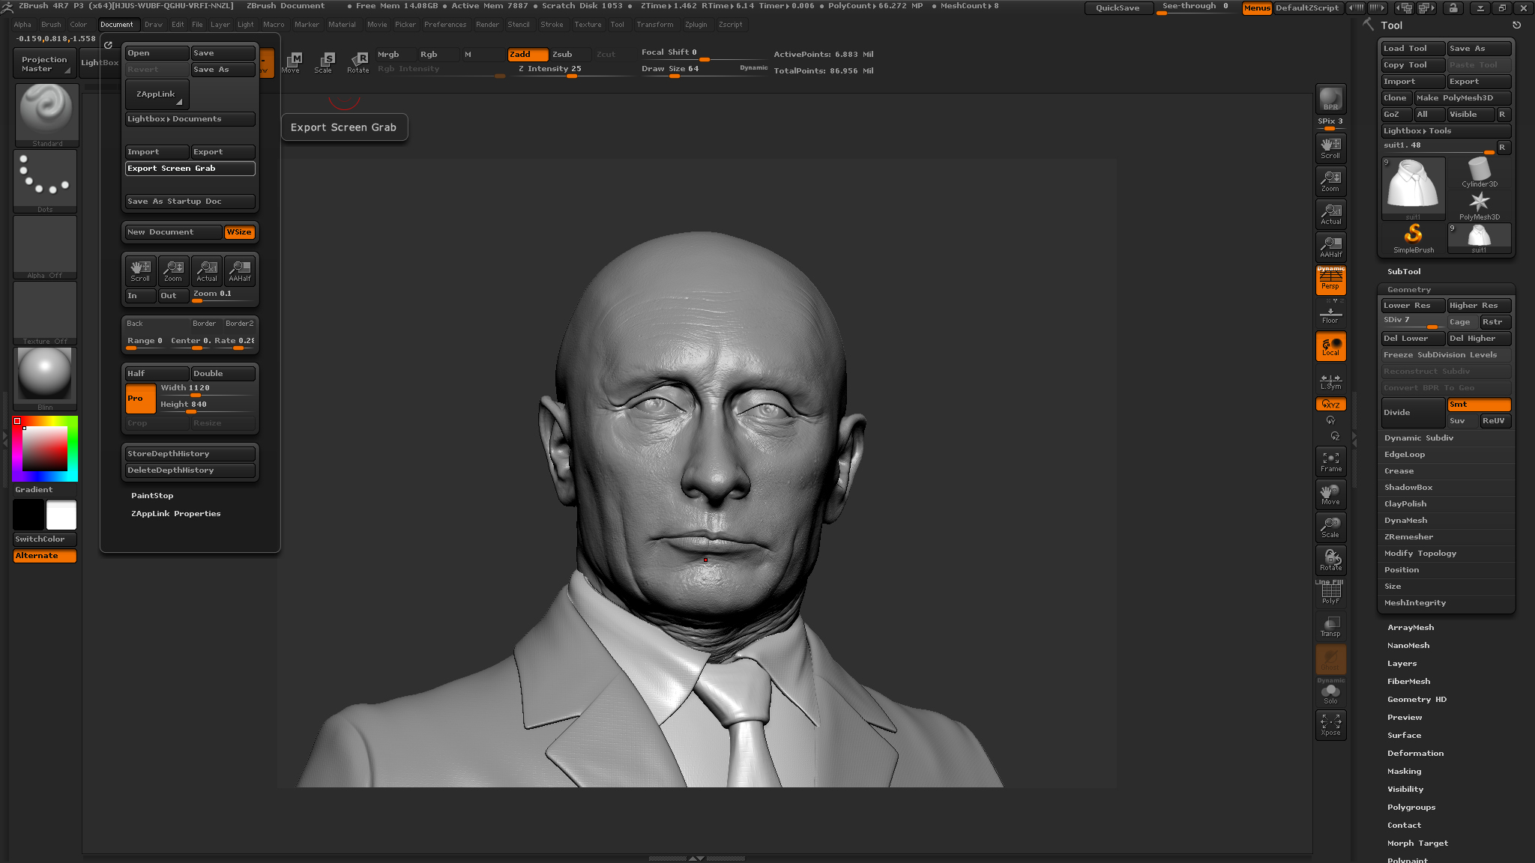The width and height of the screenshot is (1535, 863).
Task: Click Export Screen Grab in Document palette
Action: click(x=190, y=169)
